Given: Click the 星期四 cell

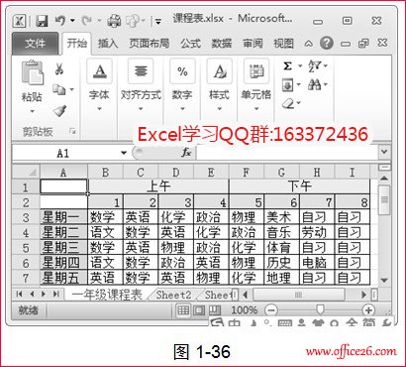Looking at the screenshot, I should pyautogui.click(x=63, y=263).
